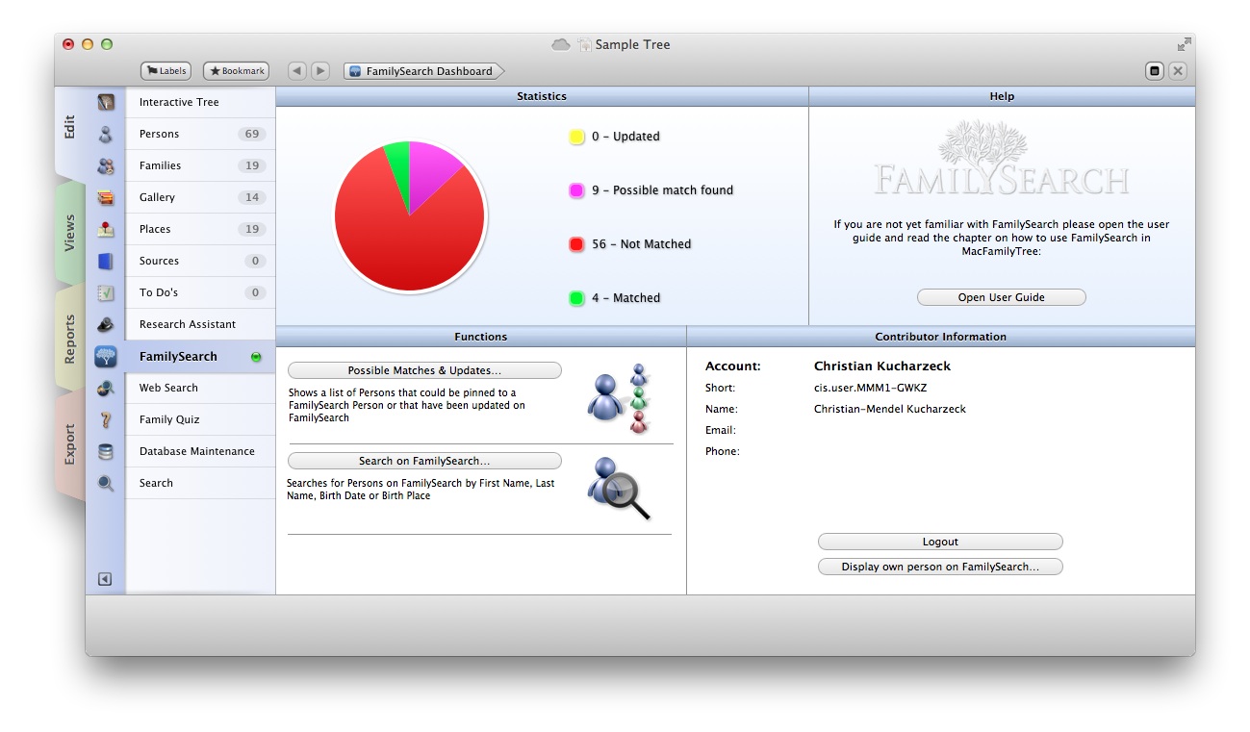Select the Places map icon
Image resolution: width=1250 pixels, height=732 pixels.
pyautogui.click(x=106, y=229)
